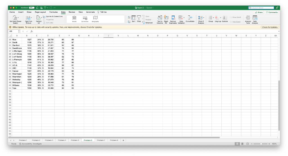
Task: Click the Name Box showing J16
Action: click(14, 31)
